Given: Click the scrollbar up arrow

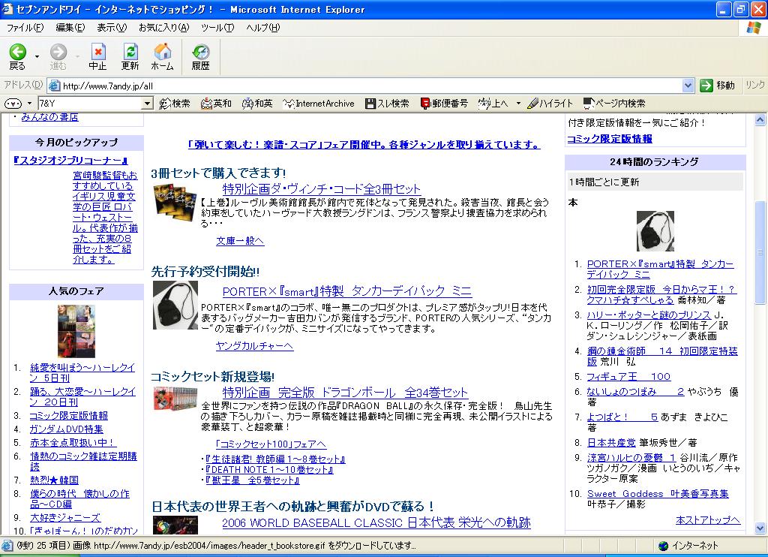Looking at the screenshot, I should point(760,119).
